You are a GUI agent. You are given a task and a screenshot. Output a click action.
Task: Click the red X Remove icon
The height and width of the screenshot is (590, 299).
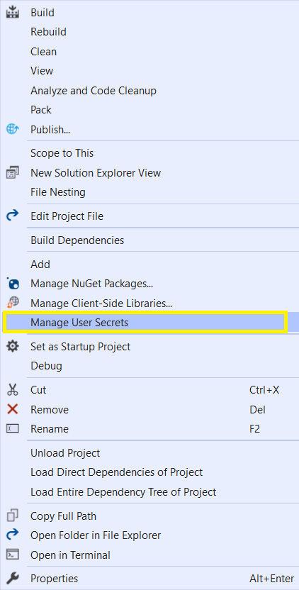pos(13,409)
